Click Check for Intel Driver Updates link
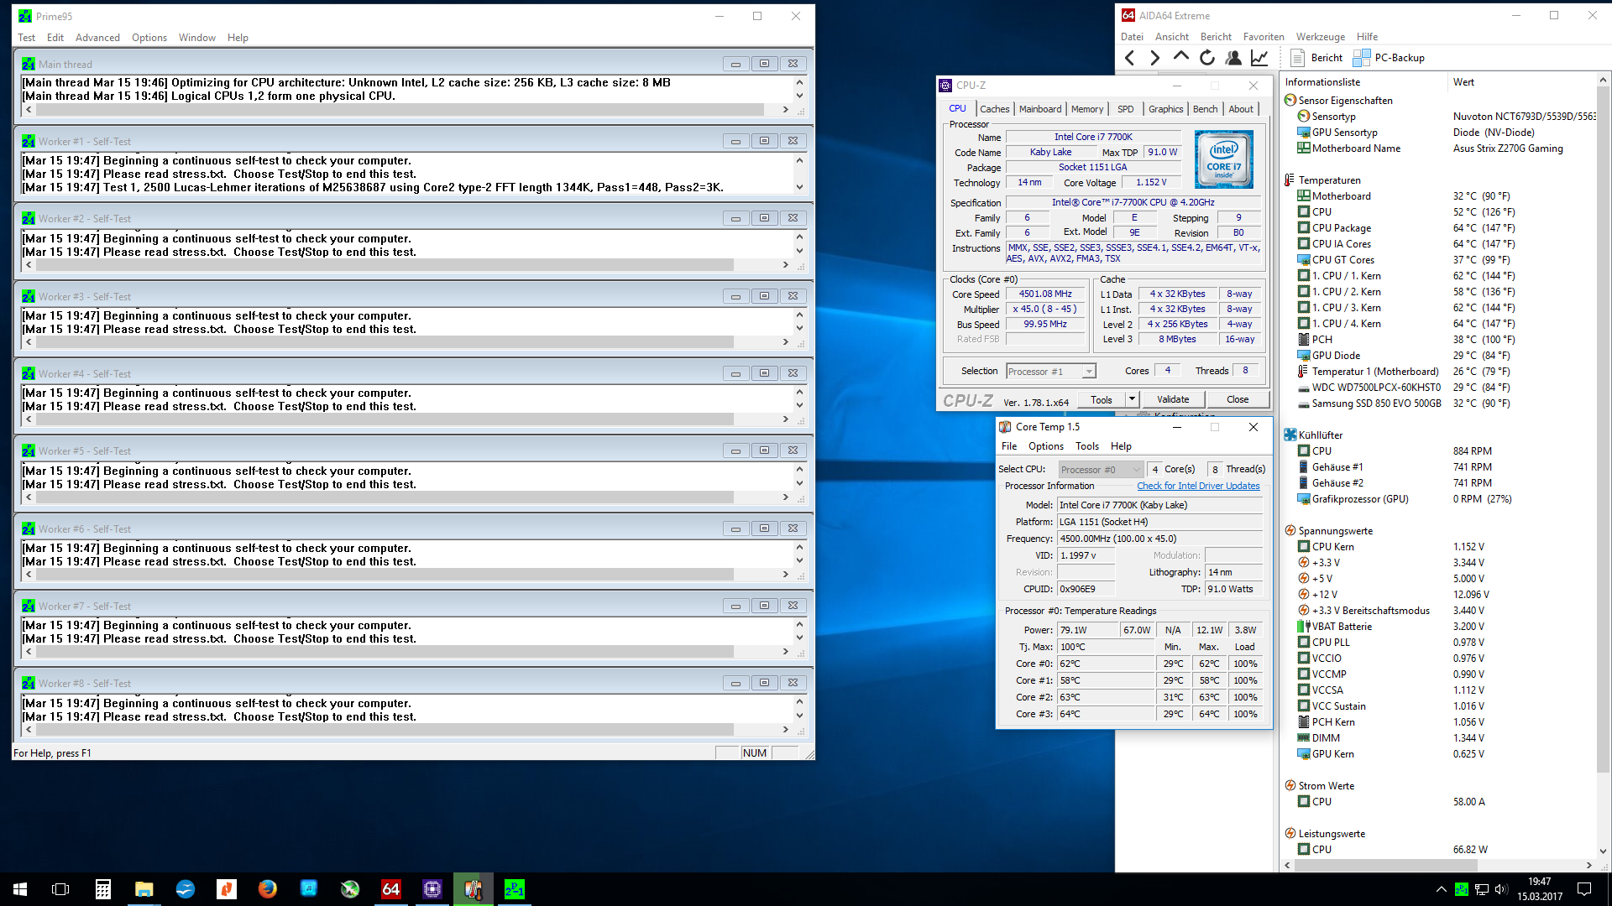The image size is (1612, 906). [x=1198, y=486]
